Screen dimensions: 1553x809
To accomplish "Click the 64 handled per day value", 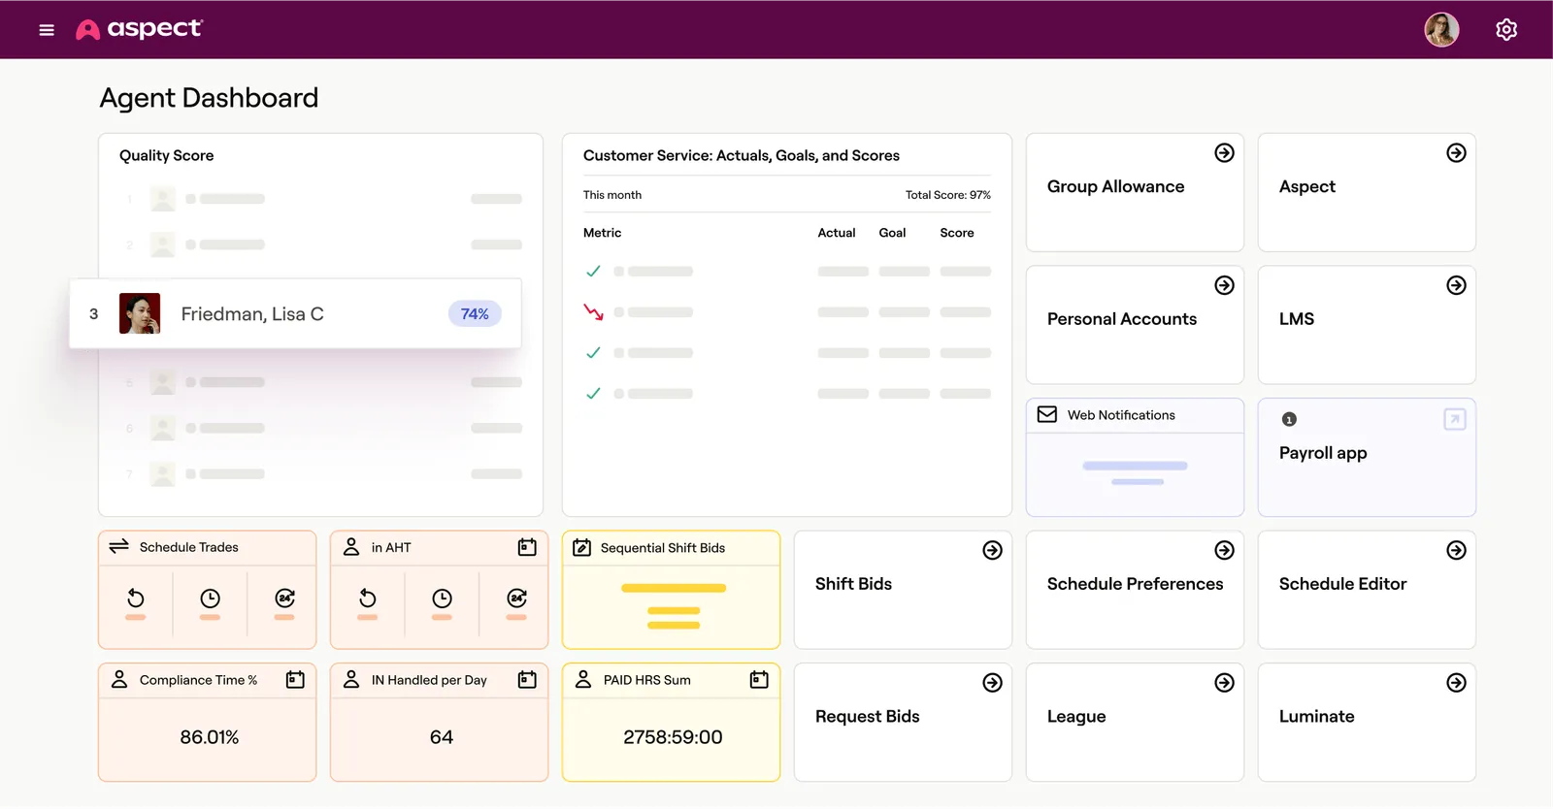I will point(442,737).
